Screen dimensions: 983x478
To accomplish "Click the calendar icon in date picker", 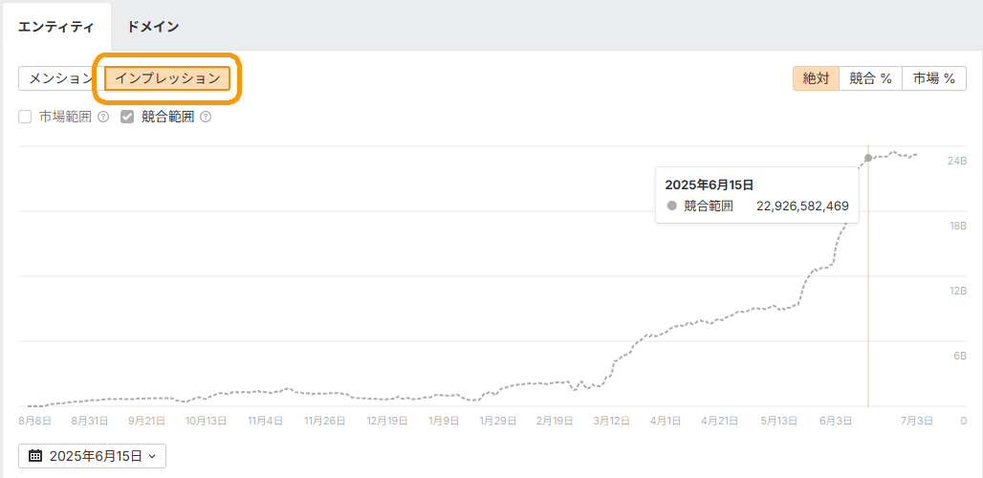I will [35, 456].
